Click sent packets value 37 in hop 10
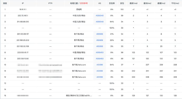 pyautogui.click(x=122, y=65)
